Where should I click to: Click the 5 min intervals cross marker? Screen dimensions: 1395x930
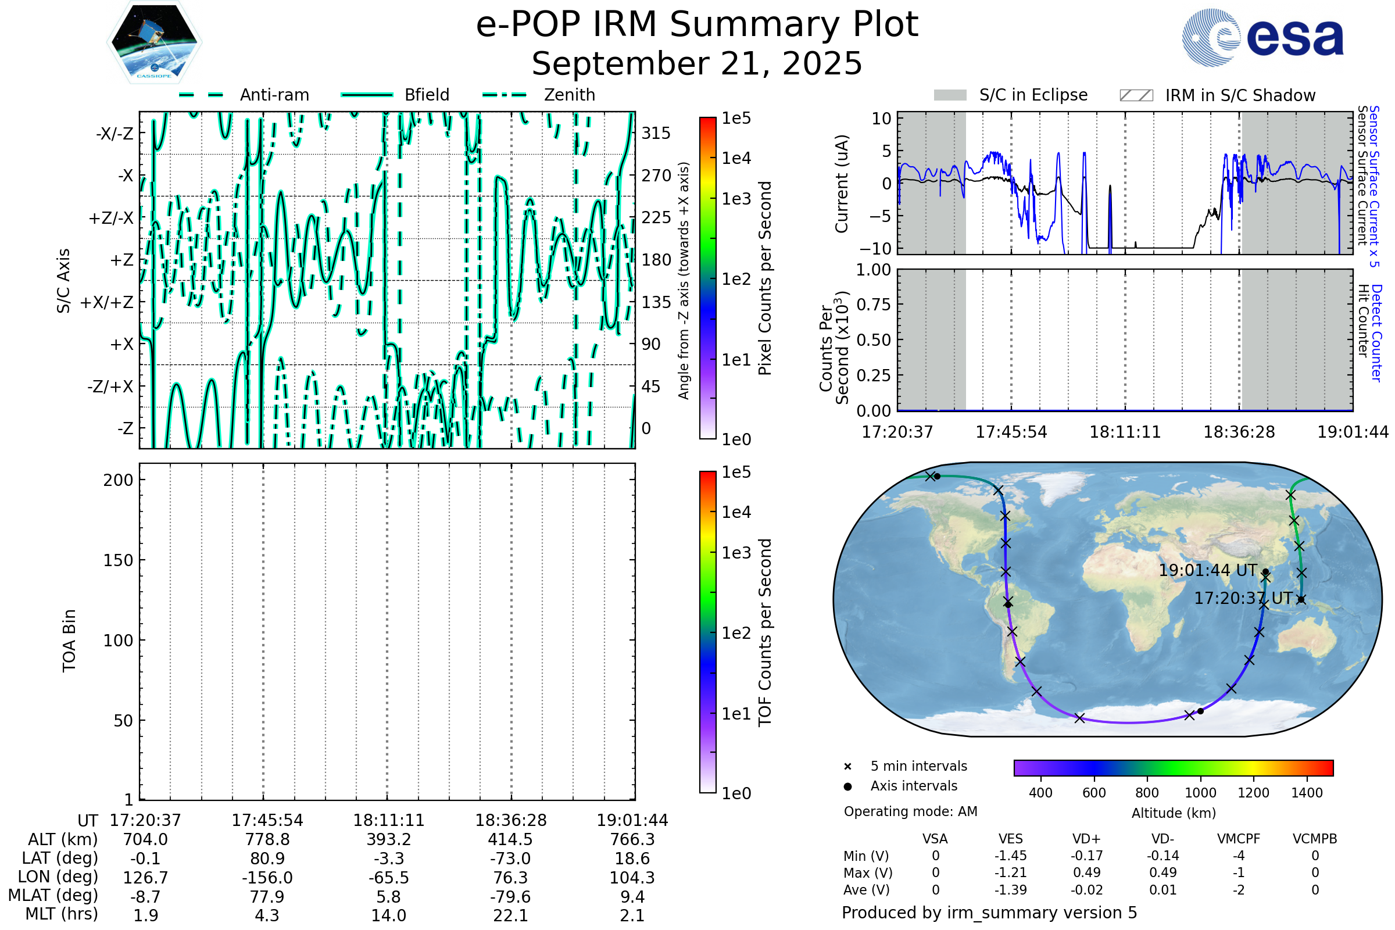point(847,767)
